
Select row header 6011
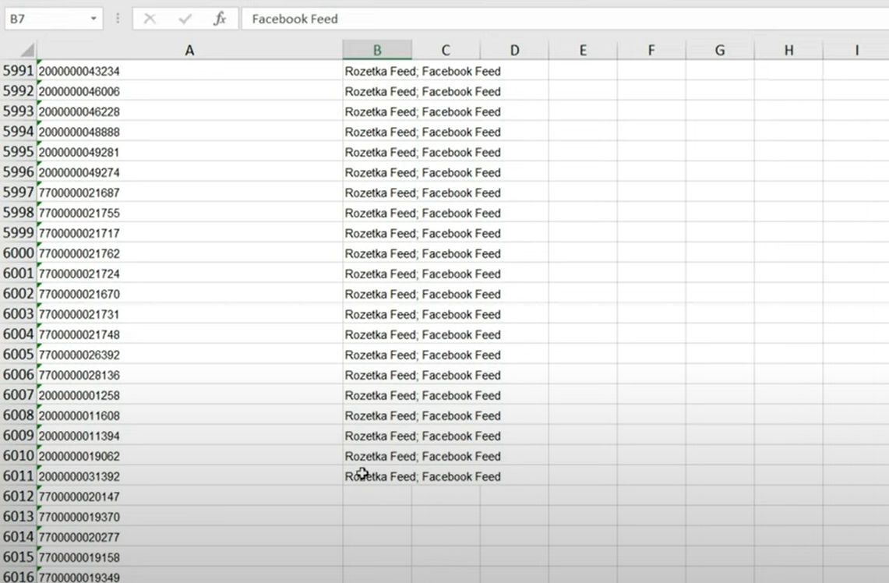point(18,475)
